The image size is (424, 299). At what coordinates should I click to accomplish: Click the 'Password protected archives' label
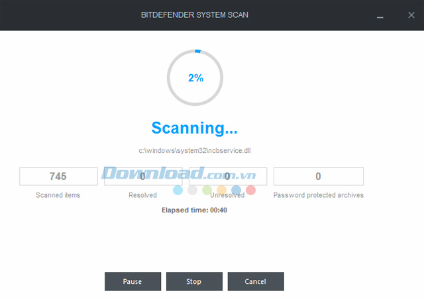point(318,195)
